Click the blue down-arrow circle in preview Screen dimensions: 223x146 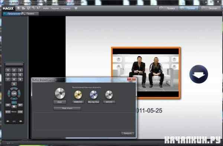[199, 74]
